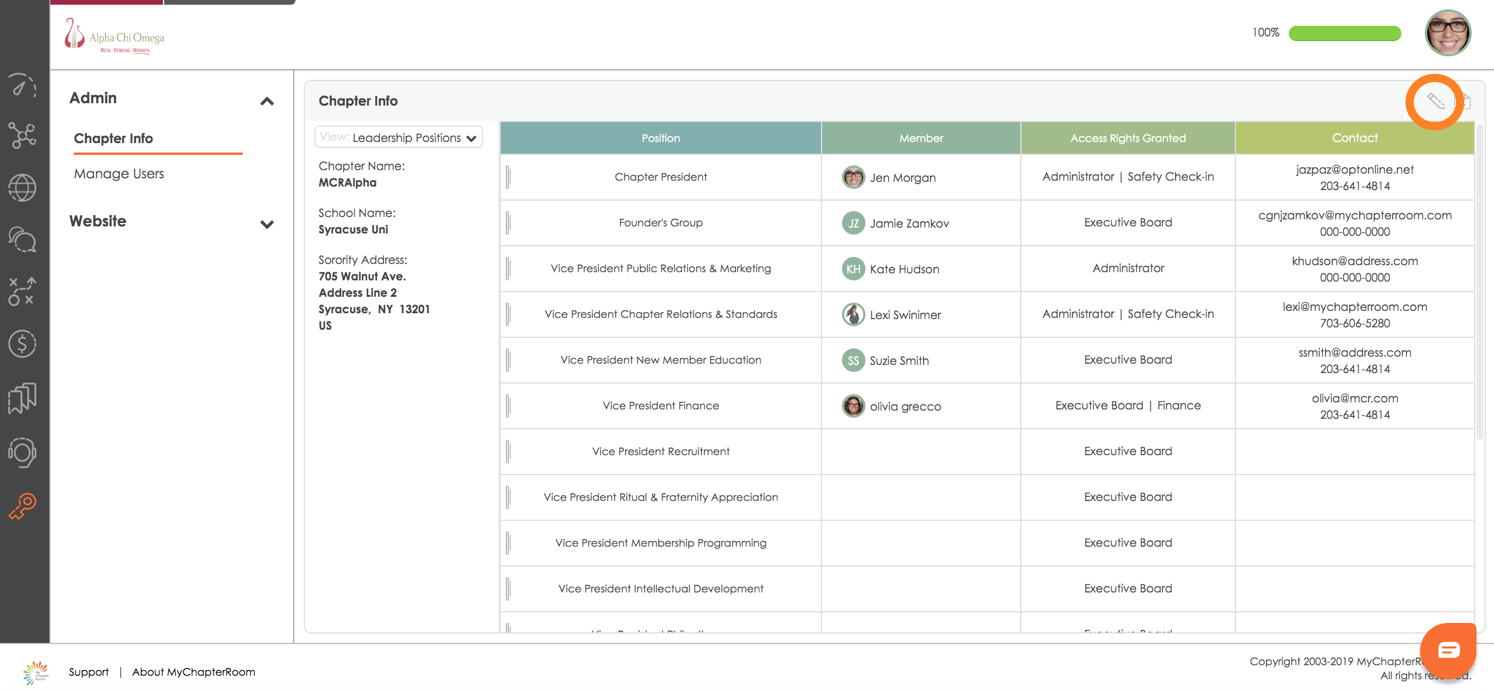Screen dimensions: 1494x691
Task: Click the green 100% progress bar
Action: 1344,33
